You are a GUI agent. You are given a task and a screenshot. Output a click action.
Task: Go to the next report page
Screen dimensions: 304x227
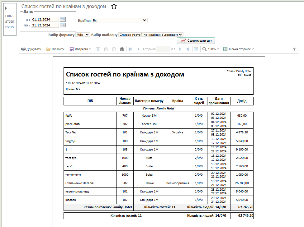[180, 49]
